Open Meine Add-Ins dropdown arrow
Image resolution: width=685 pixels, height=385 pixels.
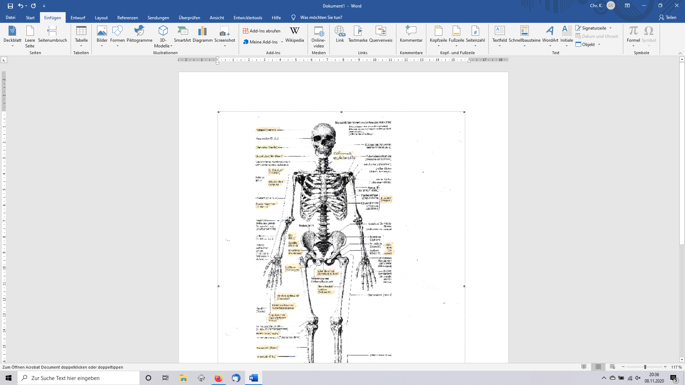282,42
